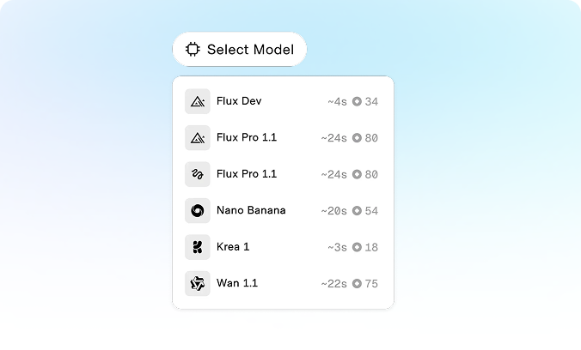Open the Select Model dropdown
The height and width of the screenshot is (350, 581).
coord(240,49)
